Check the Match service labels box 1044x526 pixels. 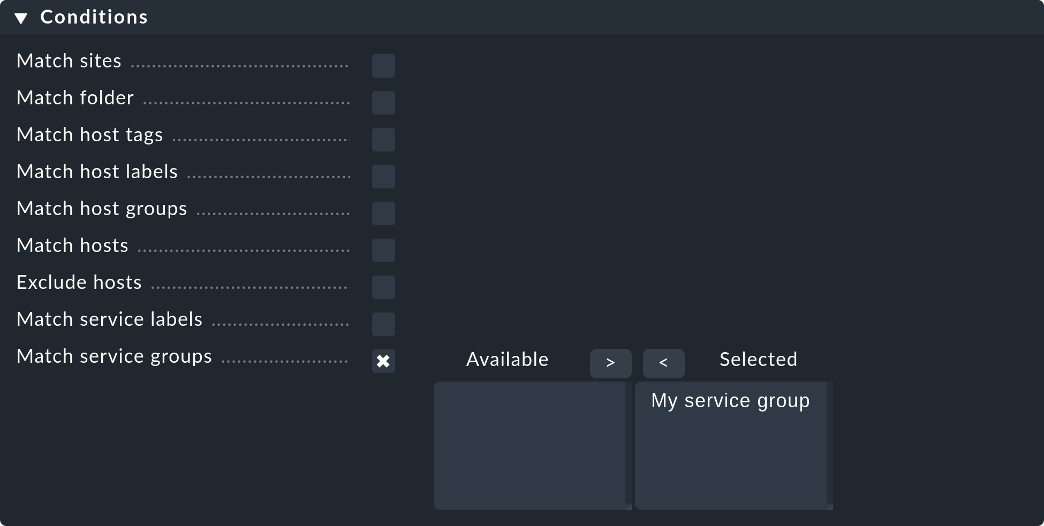[x=383, y=324]
